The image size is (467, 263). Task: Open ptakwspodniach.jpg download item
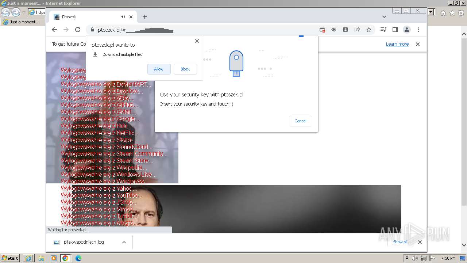pyautogui.click(x=84, y=242)
